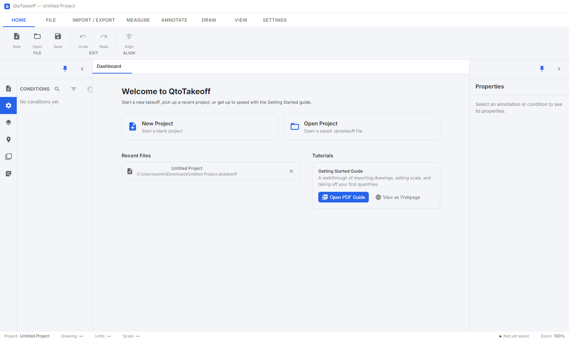This screenshot has width=569, height=341.
Task: Redo the last action
Action: (104, 36)
